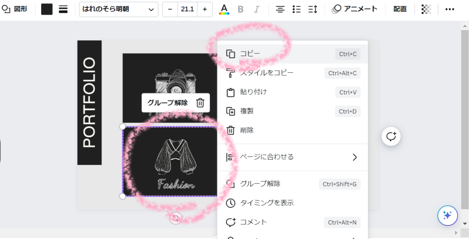Viewport: 469px width, 239px height.
Task: Open the 配置 position button
Action: coord(400,9)
